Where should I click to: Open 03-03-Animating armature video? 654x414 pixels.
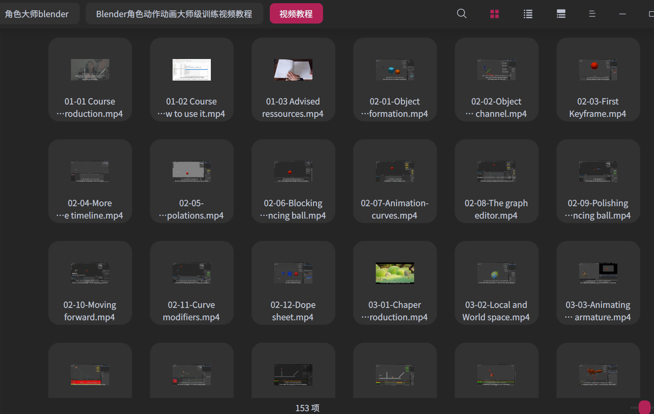(598, 283)
